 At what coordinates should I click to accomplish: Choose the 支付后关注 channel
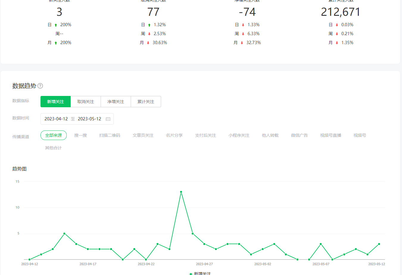click(x=205, y=135)
